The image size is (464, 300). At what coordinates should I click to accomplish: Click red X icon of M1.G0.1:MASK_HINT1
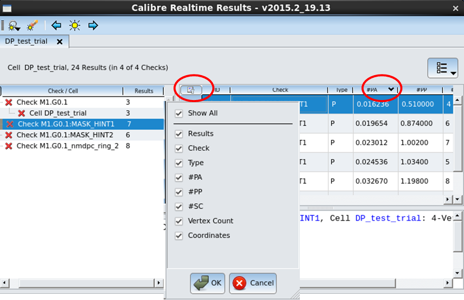point(10,124)
